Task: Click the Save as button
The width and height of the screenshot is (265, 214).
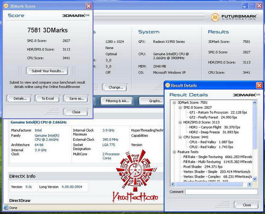Action: click(76, 98)
